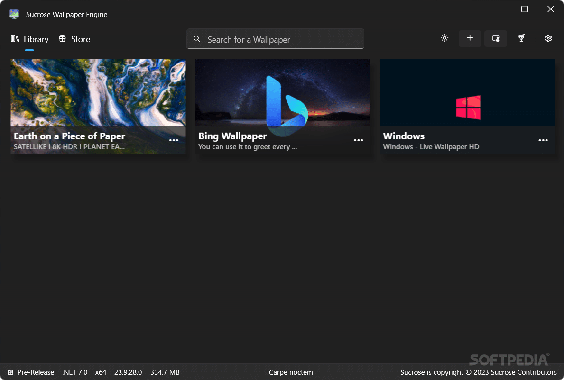This screenshot has width=564, height=380.
Task: Open more options for Earth on a Piece of Paper
Action: 174,140
